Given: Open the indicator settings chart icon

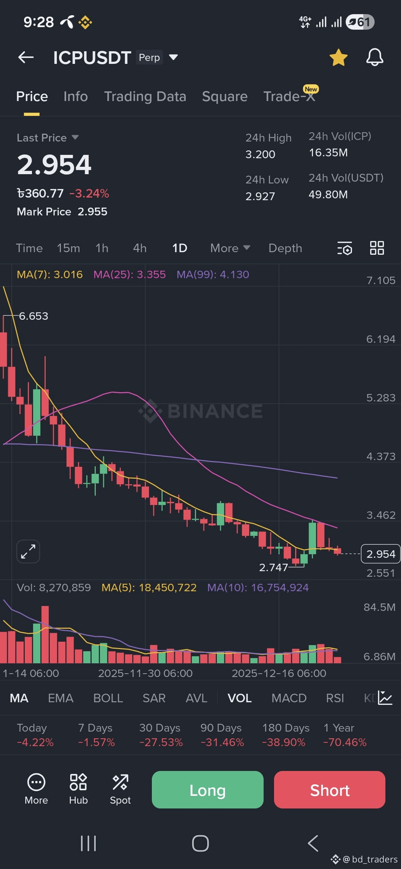Looking at the screenshot, I should (x=385, y=698).
